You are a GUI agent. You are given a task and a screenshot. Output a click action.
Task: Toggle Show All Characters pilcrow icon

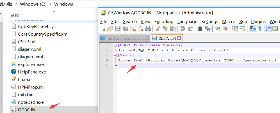(260, 28)
